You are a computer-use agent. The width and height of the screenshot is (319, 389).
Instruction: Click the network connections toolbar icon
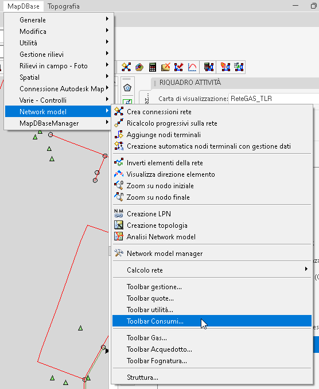pyautogui.click(x=126, y=67)
